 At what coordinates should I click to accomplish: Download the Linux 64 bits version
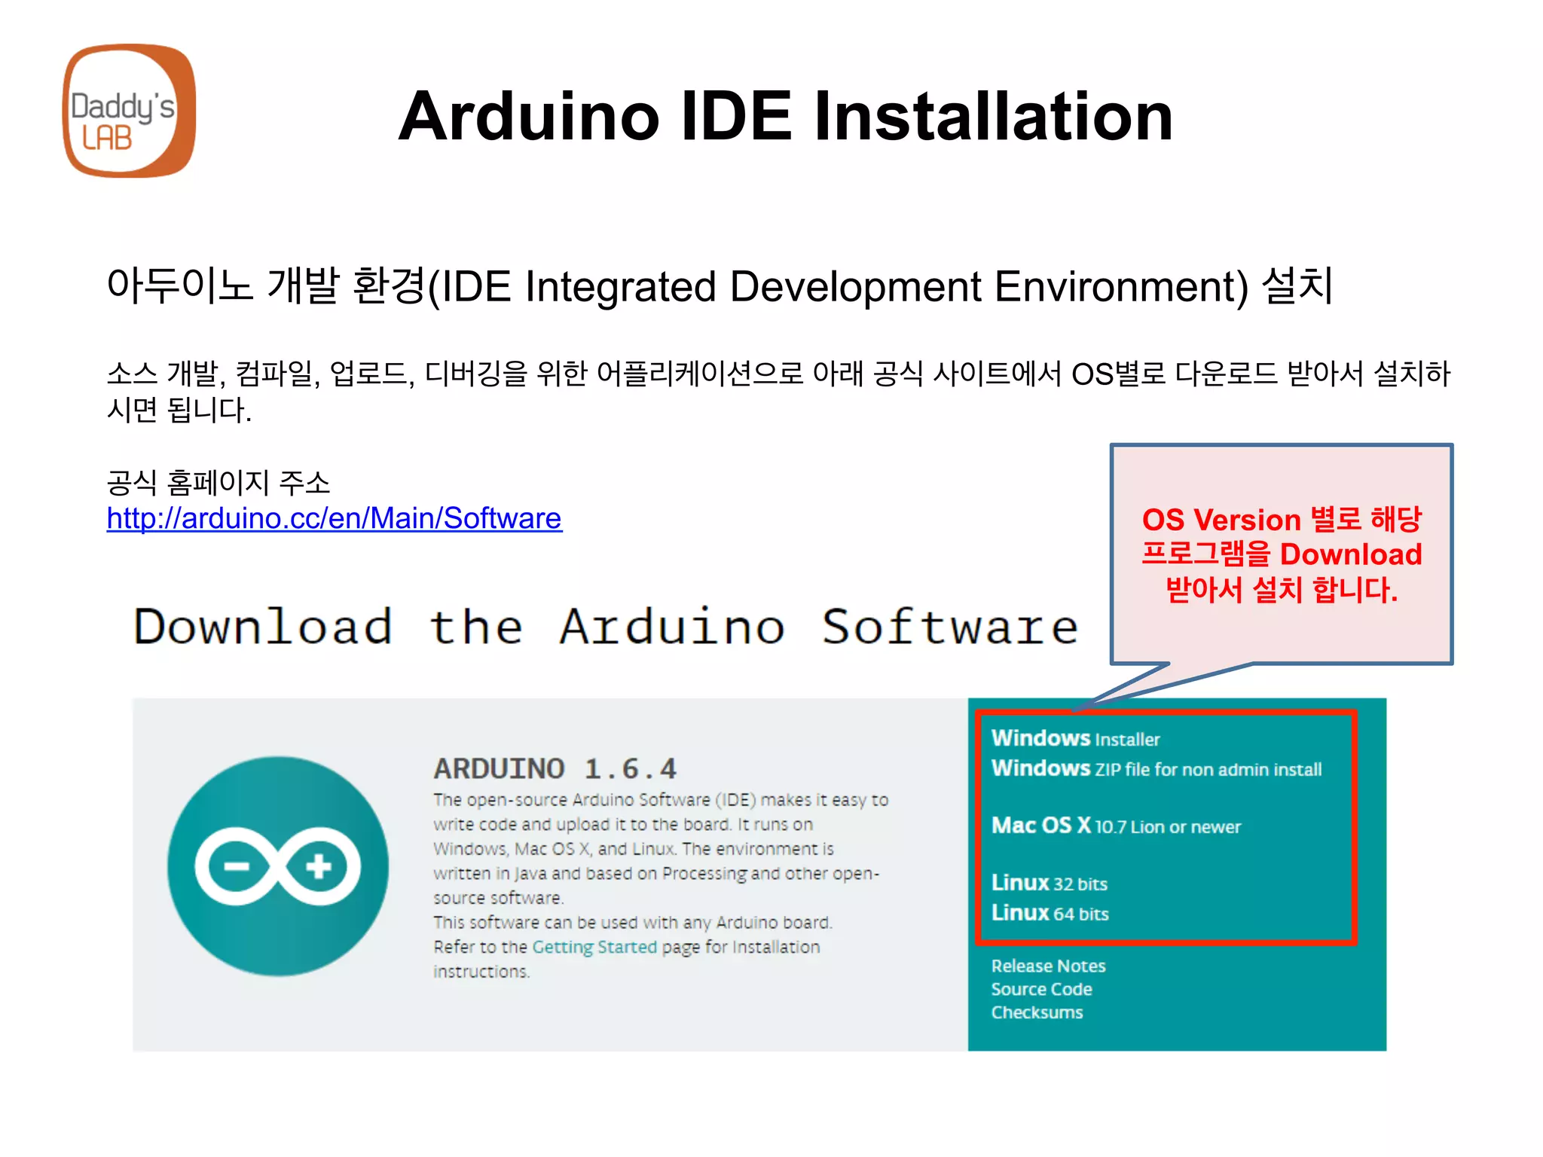coord(1050,913)
